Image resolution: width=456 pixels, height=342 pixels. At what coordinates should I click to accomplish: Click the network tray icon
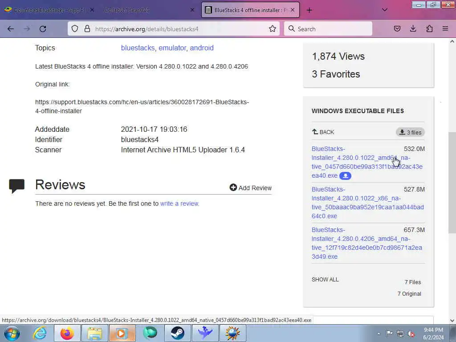click(400, 334)
